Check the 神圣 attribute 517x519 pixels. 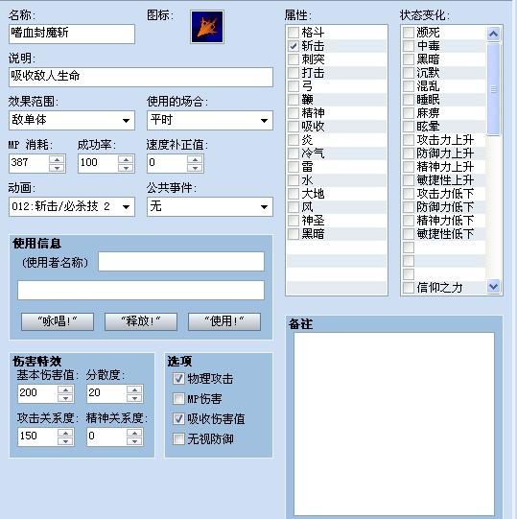pos(294,221)
